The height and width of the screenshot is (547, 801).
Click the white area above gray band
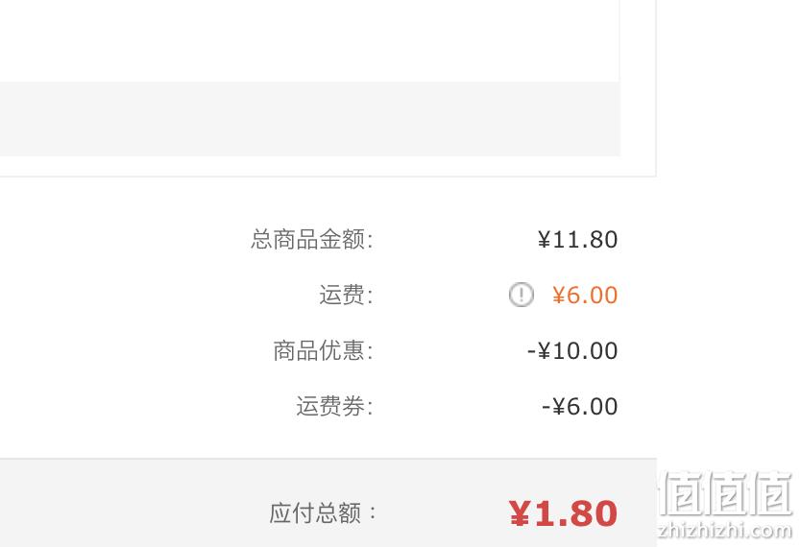coord(309,41)
